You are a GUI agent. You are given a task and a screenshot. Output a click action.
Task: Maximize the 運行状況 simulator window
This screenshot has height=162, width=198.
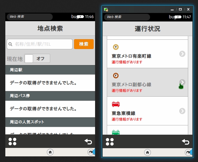180,9
